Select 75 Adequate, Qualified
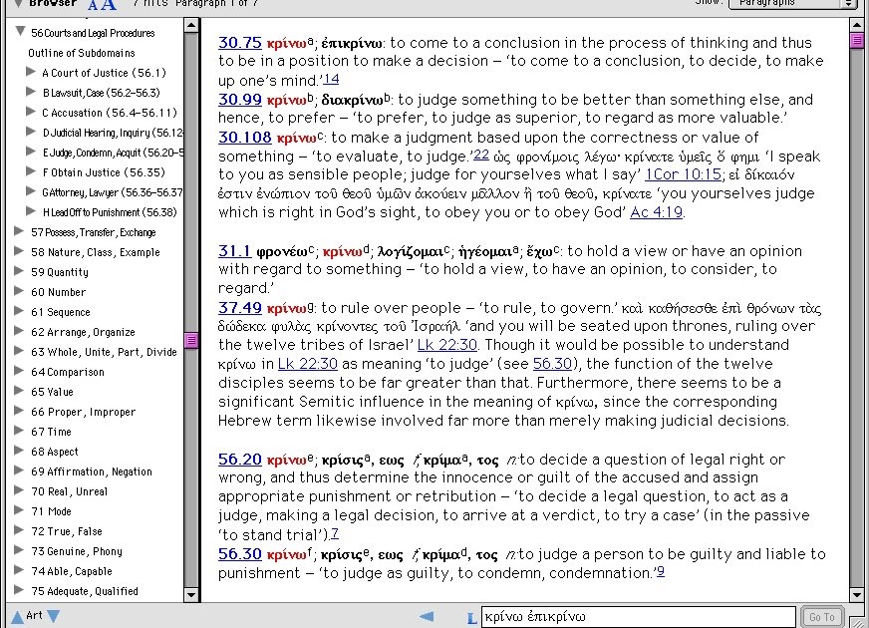The width and height of the screenshot is (869, 628). (x=85, y=591)
